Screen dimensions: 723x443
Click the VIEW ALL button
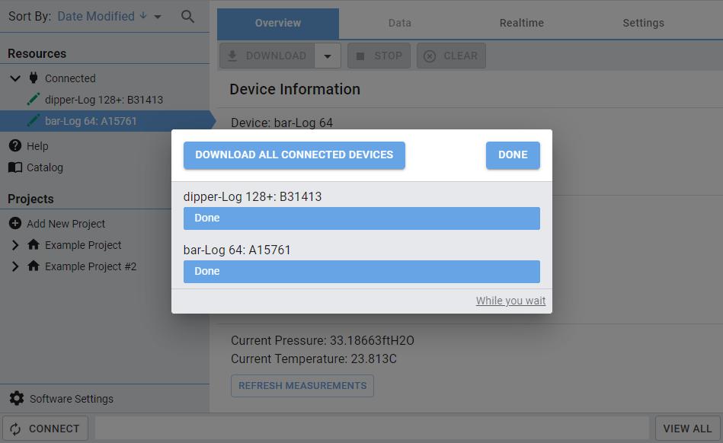(x=687, y=429)
